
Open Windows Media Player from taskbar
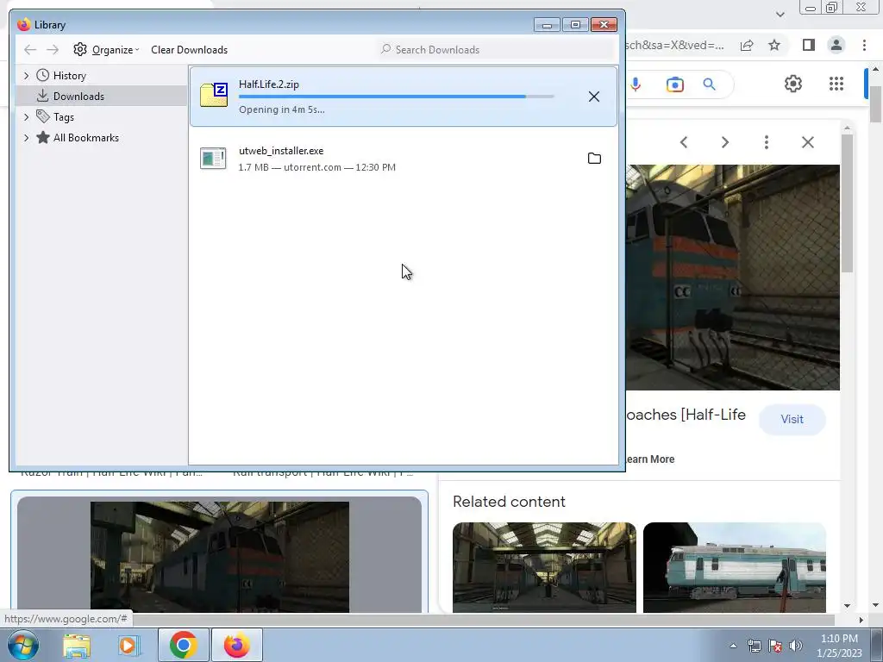coord(128,646)
